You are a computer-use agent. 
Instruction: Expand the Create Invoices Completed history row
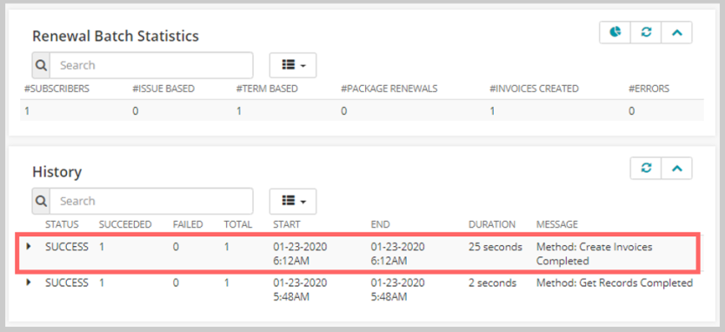coord(29,247)
